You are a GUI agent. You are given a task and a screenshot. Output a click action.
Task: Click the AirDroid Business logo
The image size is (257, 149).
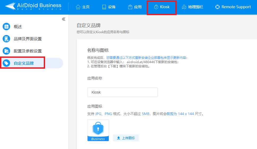[33, 6]
